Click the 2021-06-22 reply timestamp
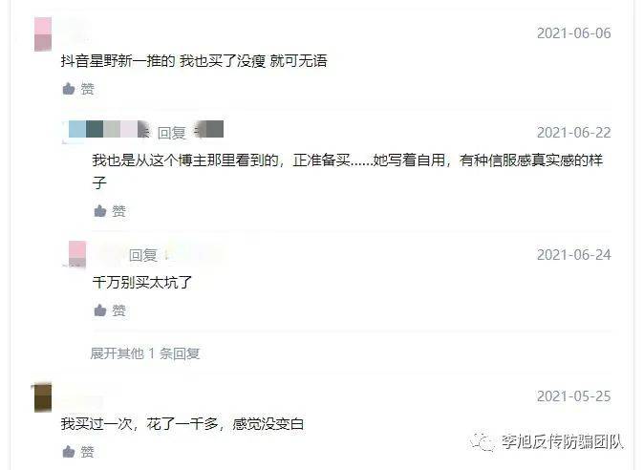Screen dimensions: 644x470 pyautogui.click(x=573, y=133)
